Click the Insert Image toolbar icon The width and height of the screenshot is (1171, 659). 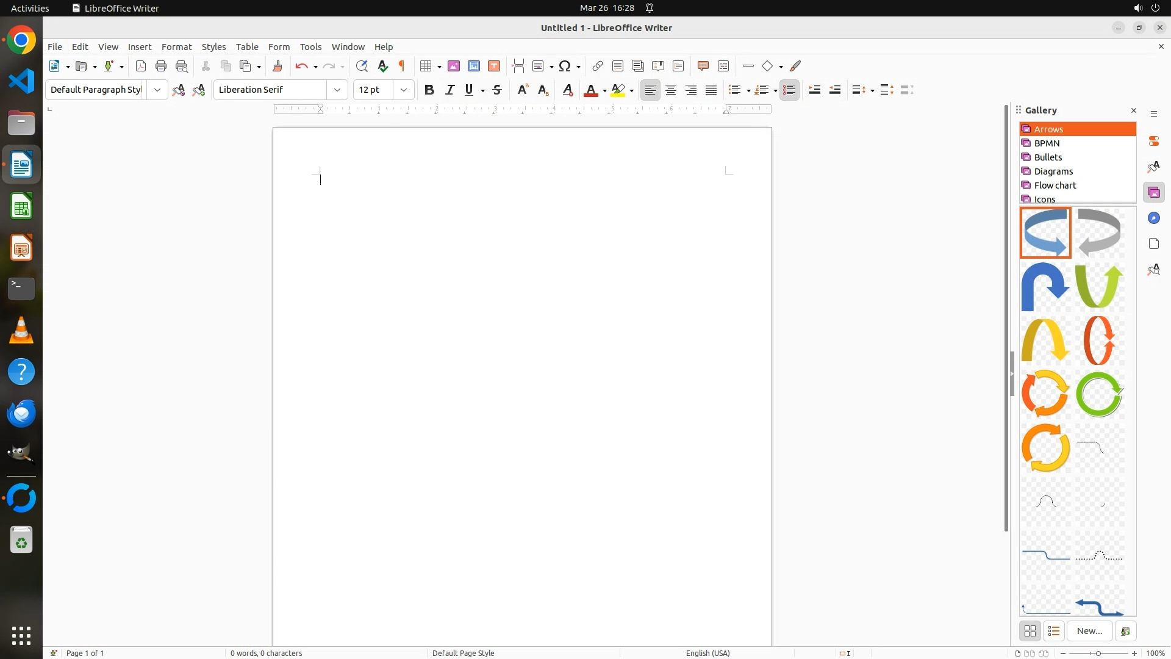[454, 67]
